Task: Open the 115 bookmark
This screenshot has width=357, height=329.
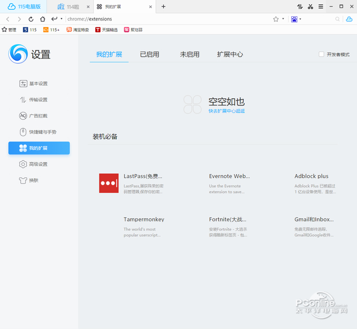Action: (x=30, y=30)
